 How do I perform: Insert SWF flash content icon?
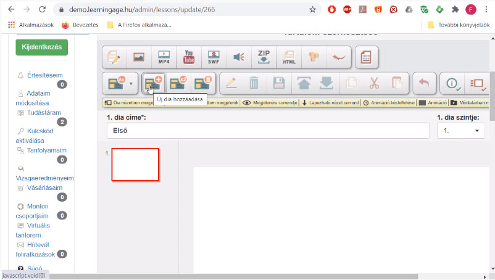(214, 57)
